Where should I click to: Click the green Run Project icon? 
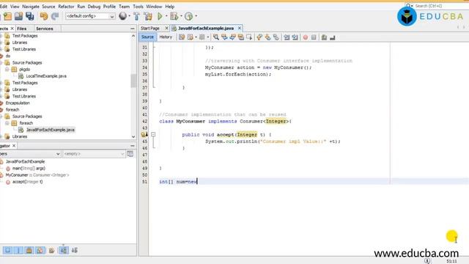(160, 16)
